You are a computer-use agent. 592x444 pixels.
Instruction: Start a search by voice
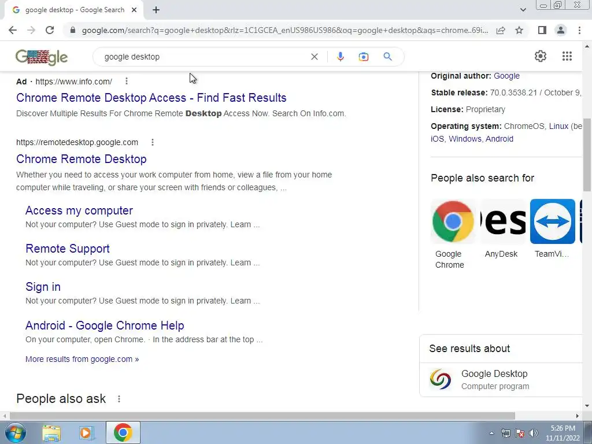pos(340,57)
